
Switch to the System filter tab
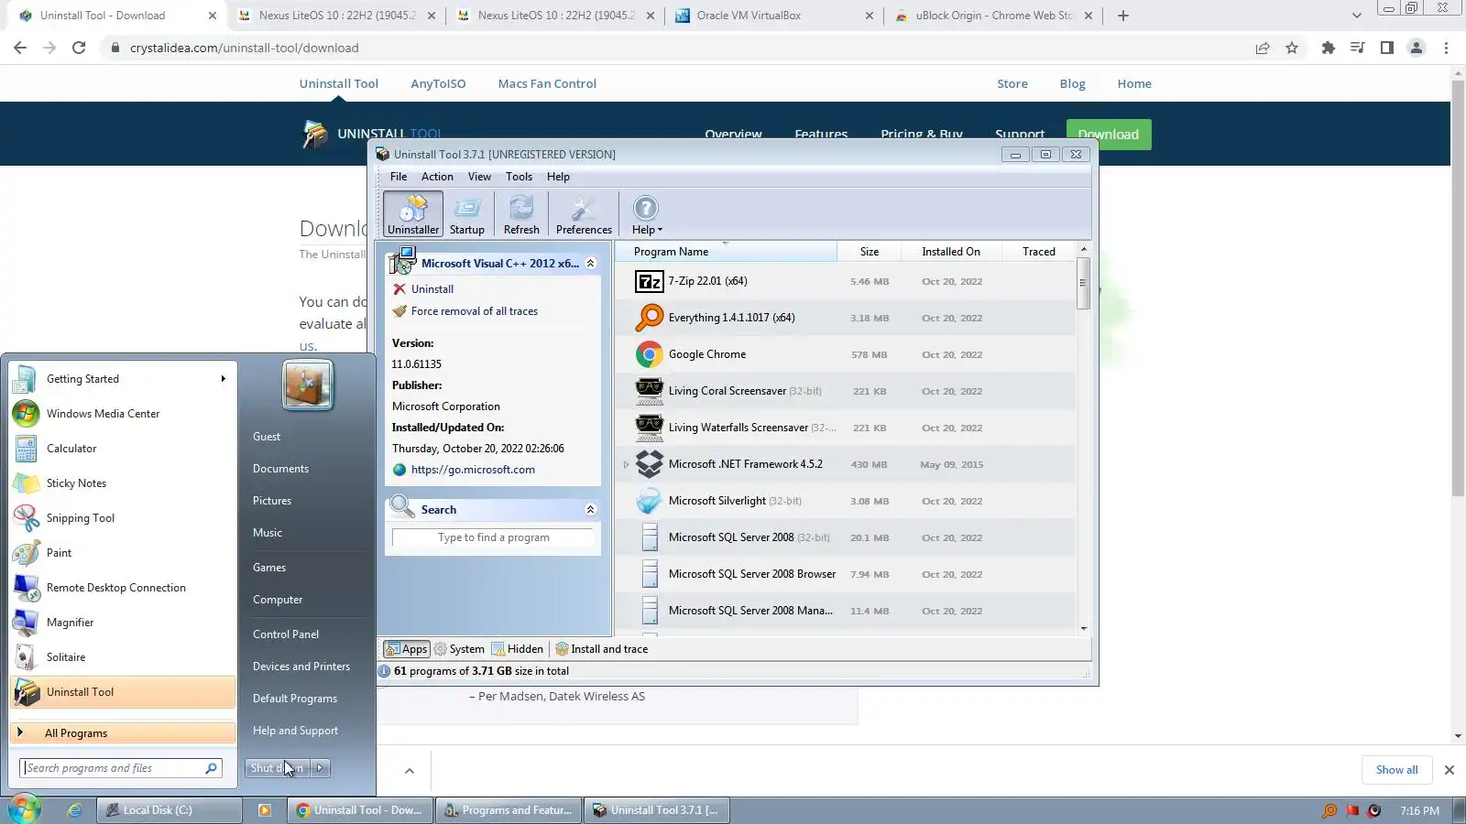tap(459, 649)
